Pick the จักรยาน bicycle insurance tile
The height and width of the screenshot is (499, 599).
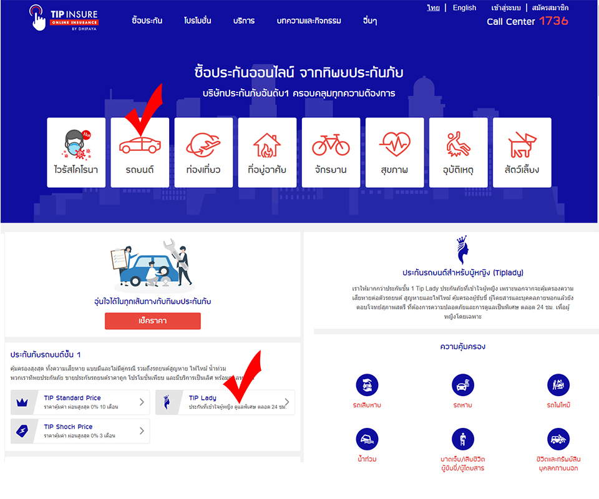tap(331, 152)
